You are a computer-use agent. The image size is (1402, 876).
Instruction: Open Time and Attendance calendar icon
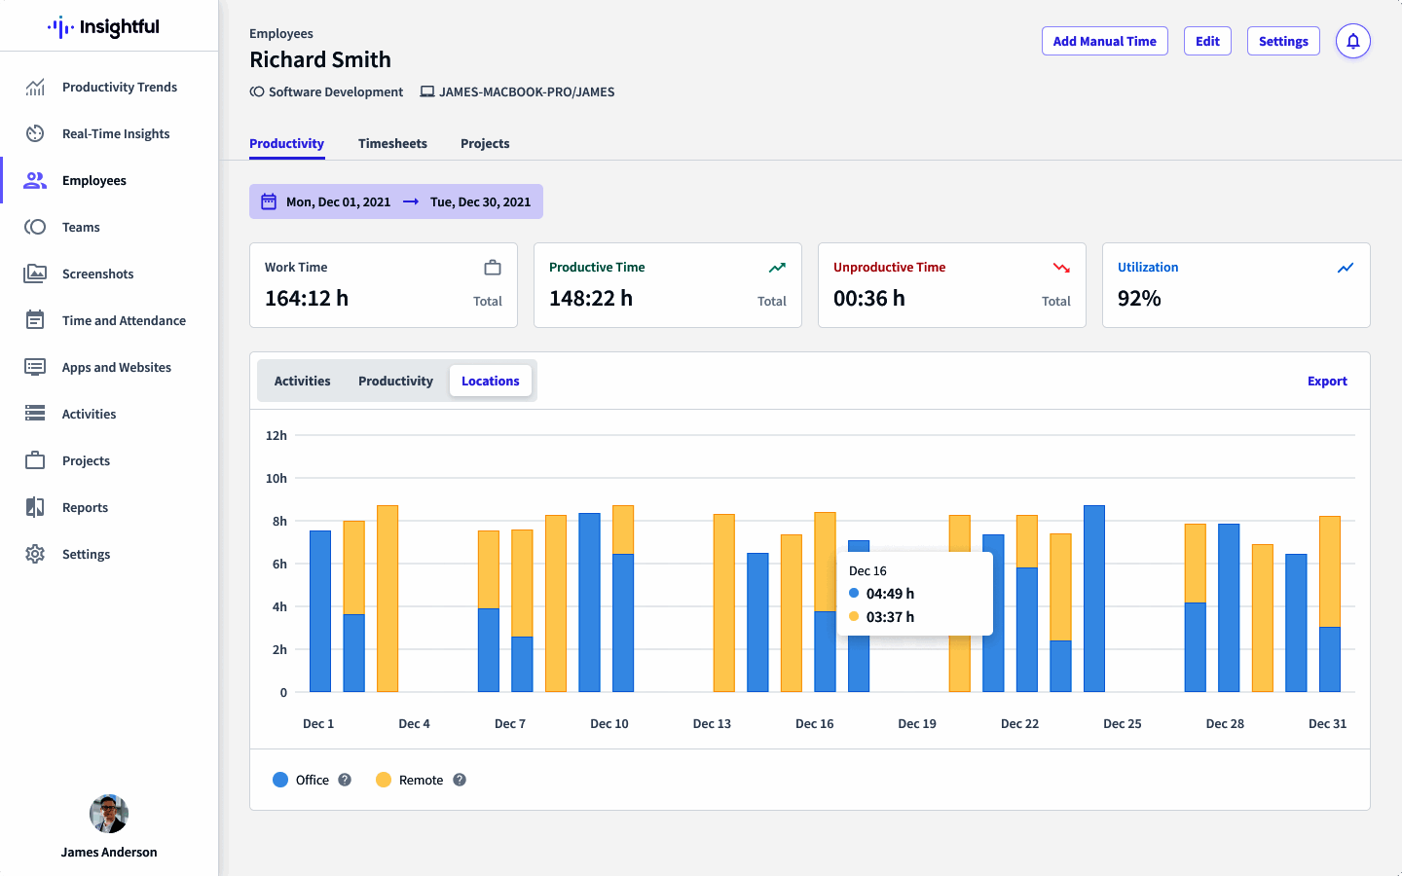[x=35, y=320]
